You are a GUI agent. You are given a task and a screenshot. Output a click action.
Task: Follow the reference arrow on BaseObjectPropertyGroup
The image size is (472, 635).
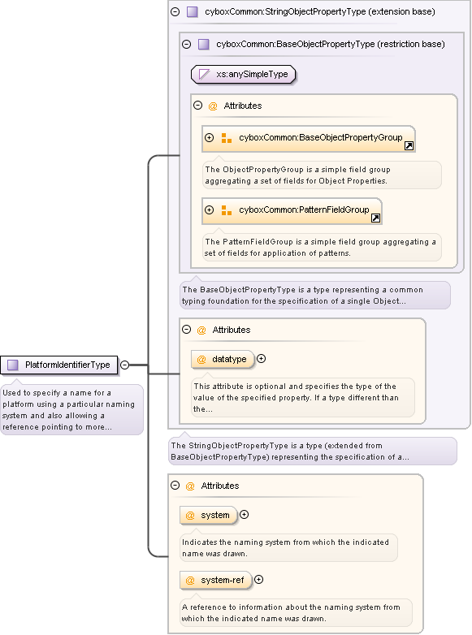(x=409, y=146)
